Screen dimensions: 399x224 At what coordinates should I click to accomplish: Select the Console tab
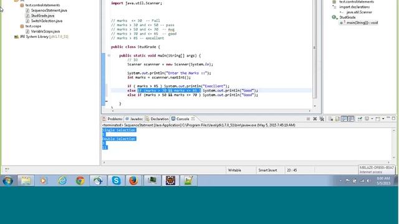click(180, 119)
